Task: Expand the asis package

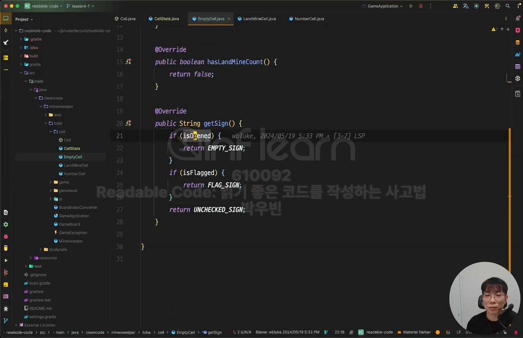Action: (x=46, y=115)
